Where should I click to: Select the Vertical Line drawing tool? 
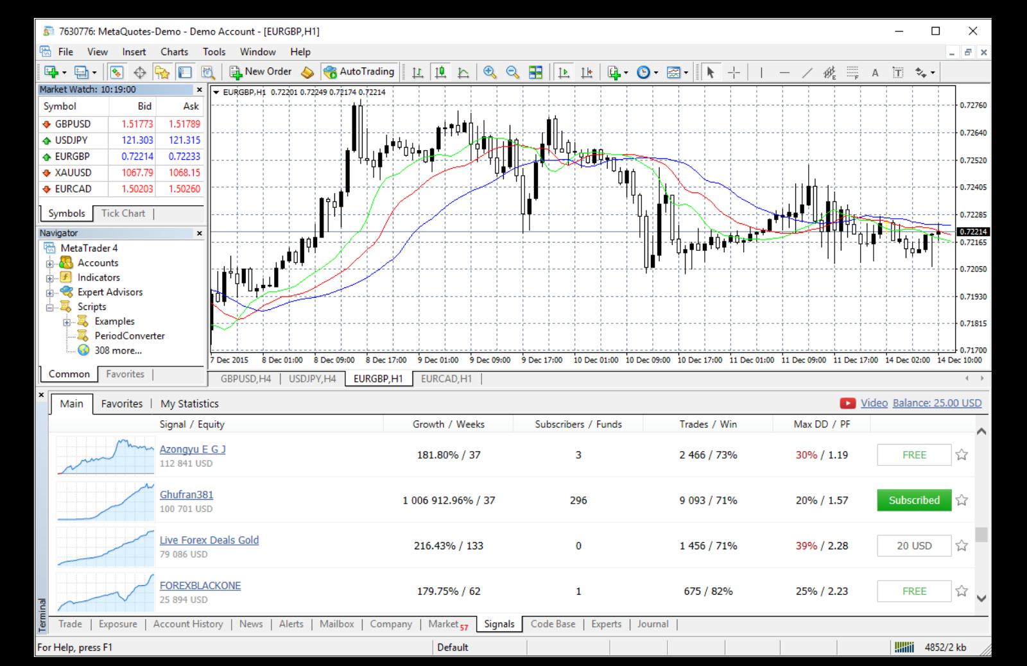pyautogui.click(x=761, y=73)
